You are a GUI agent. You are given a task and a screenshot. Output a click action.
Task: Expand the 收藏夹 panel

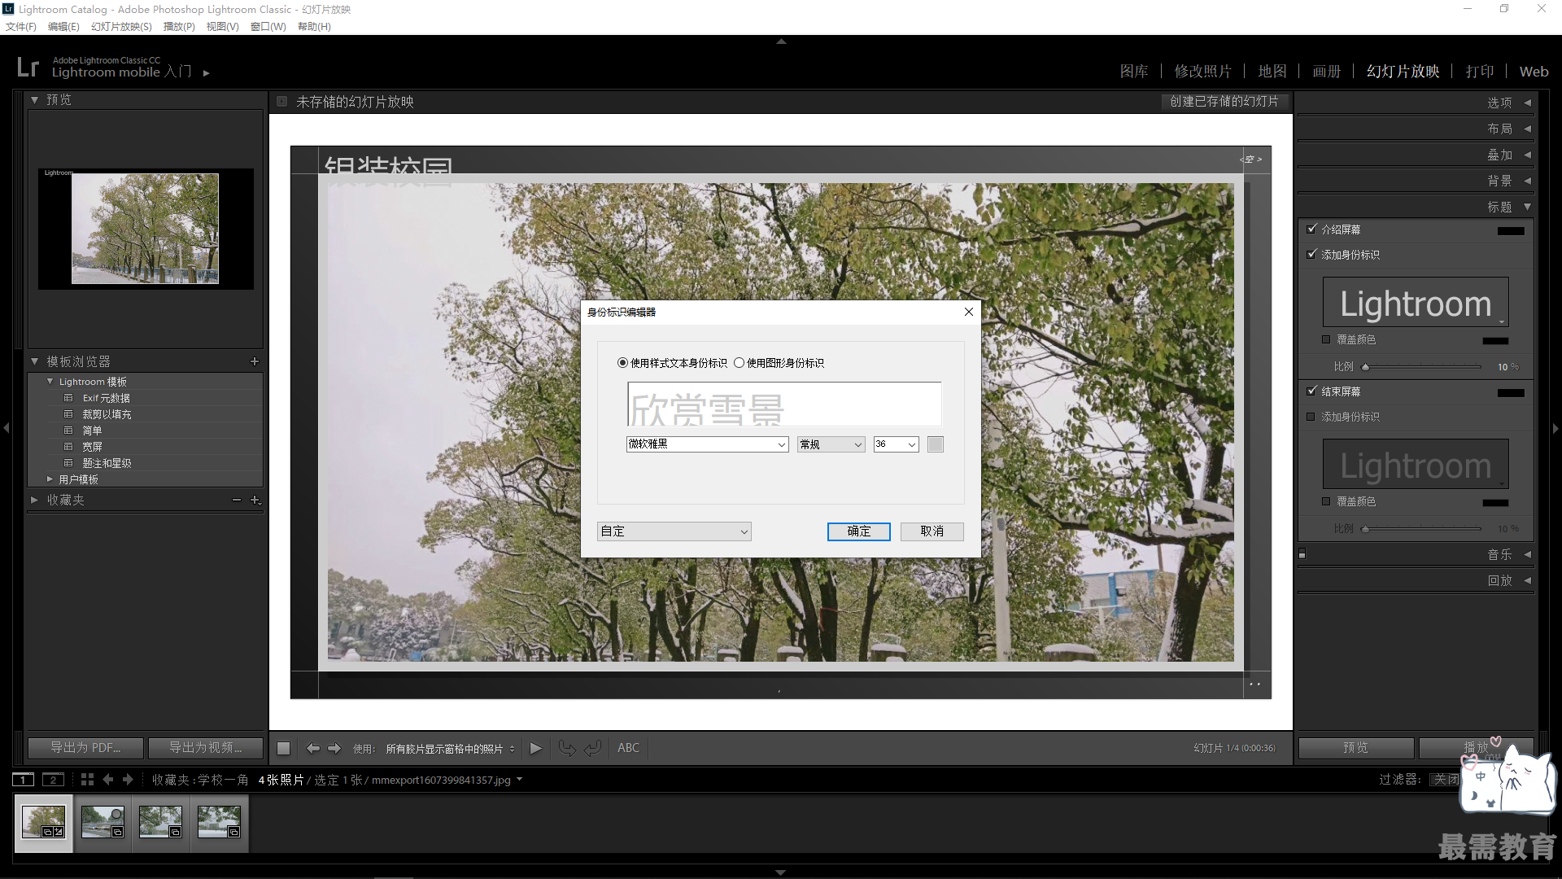pyautogui.click(x=34, y=500)
